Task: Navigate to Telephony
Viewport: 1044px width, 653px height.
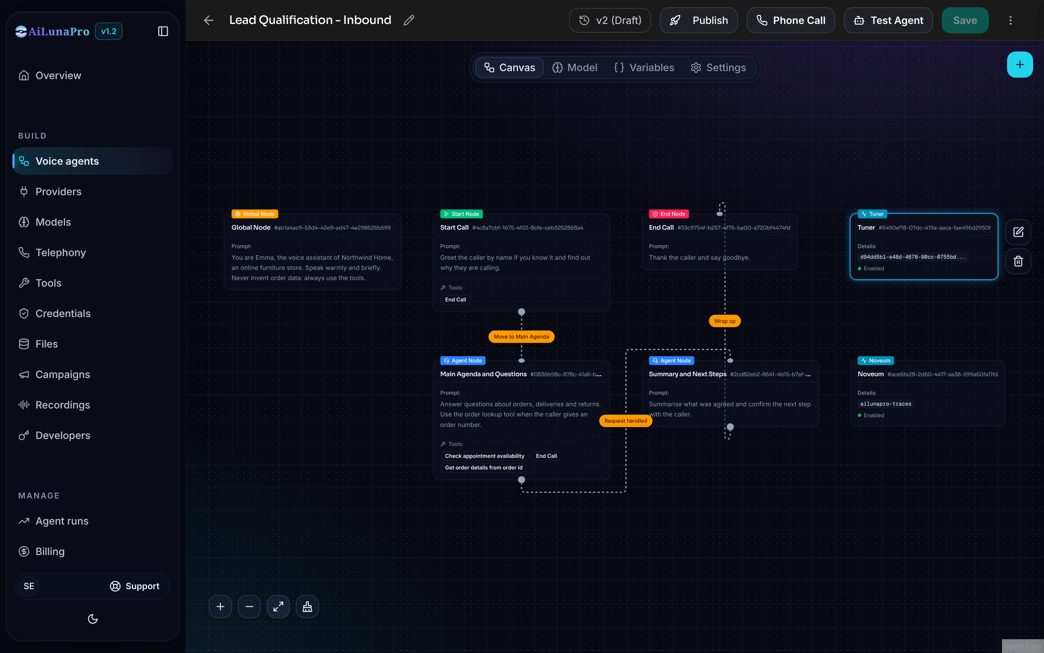Action: (93, 252)
